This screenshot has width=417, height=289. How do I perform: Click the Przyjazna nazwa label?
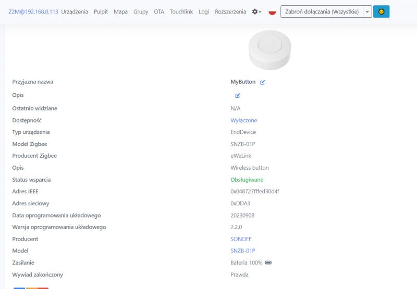[33, 82]
